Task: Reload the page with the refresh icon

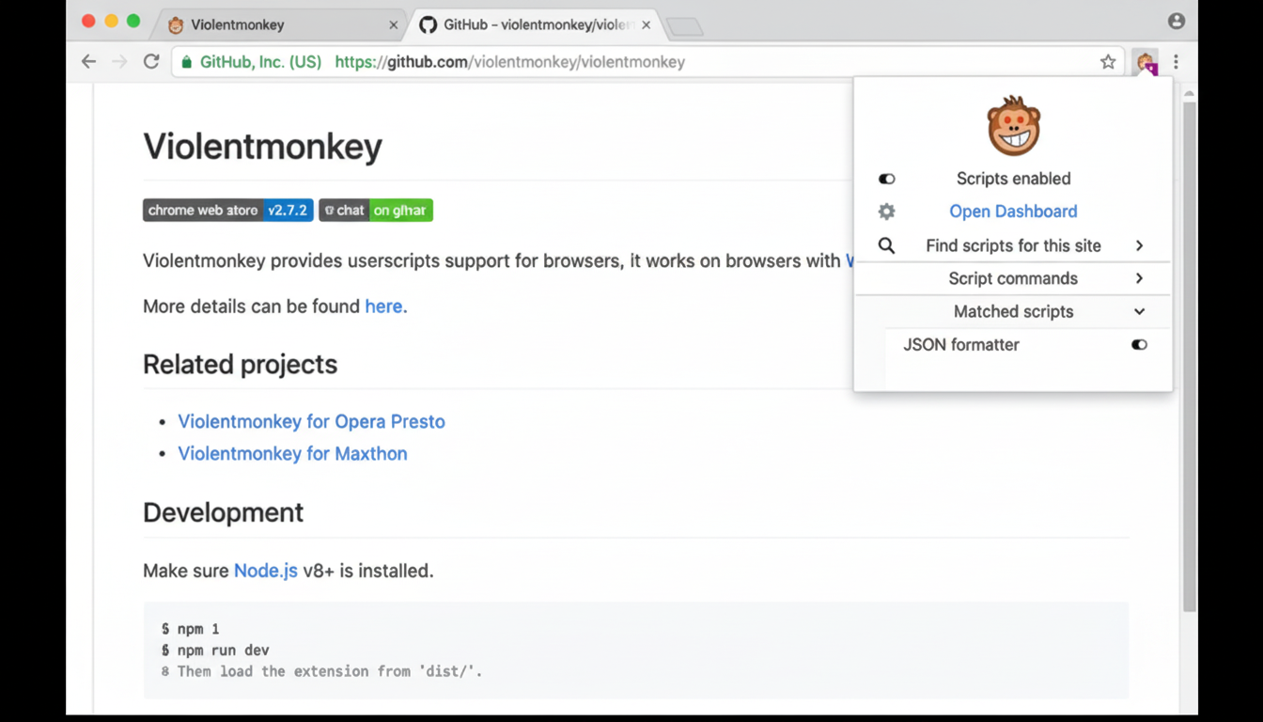Action: pos(151,61)
